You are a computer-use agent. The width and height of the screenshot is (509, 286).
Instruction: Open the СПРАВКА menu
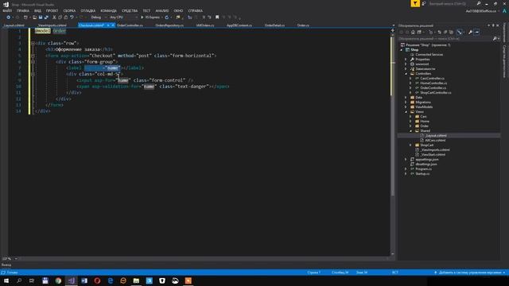tap(195, 10)
